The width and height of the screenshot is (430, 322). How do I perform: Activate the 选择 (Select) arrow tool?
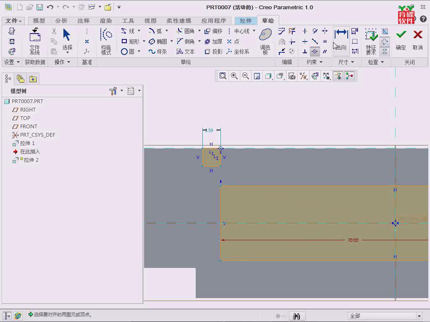pos(67,40)
